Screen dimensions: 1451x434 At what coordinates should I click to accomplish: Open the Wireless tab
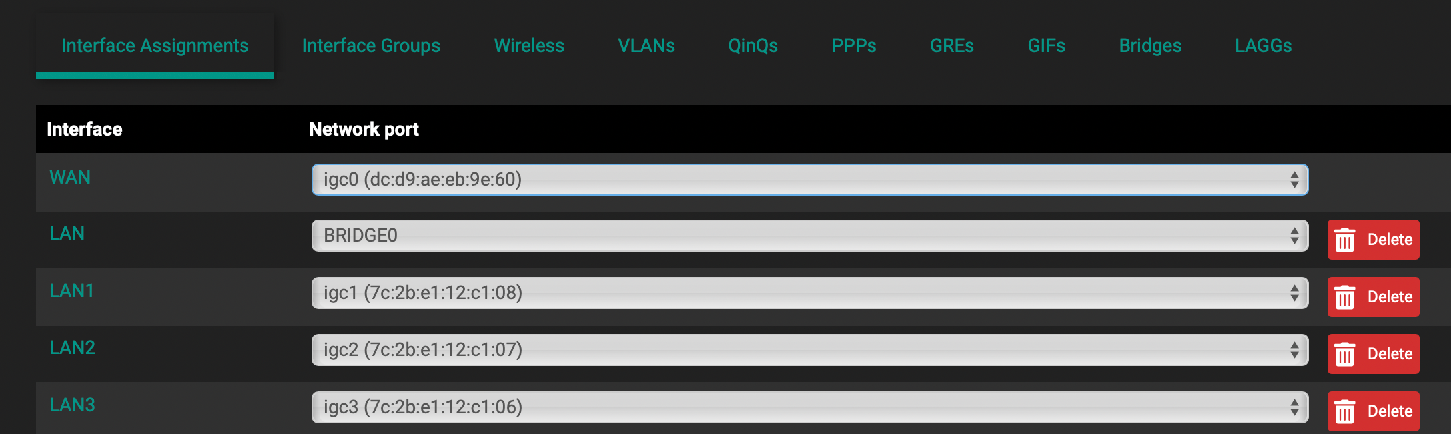click(529, 45)
